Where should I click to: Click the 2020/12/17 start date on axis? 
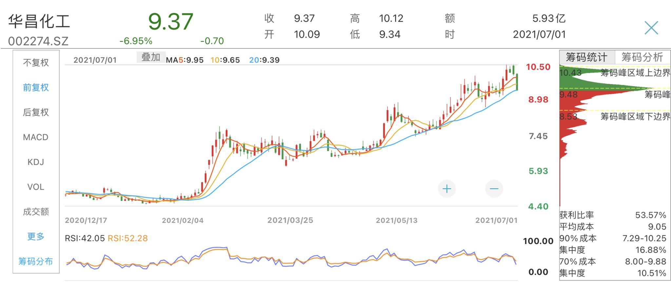(x=86, y=220)
